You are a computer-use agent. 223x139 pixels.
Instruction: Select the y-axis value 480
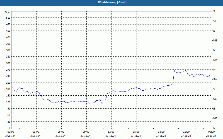point(8,24)
